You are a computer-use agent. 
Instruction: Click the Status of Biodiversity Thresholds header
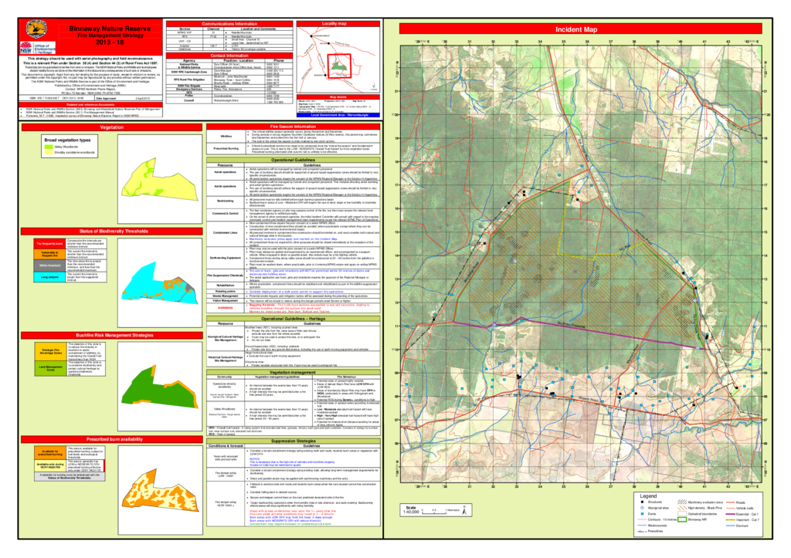pyautogui.click(x=112, y=232)
